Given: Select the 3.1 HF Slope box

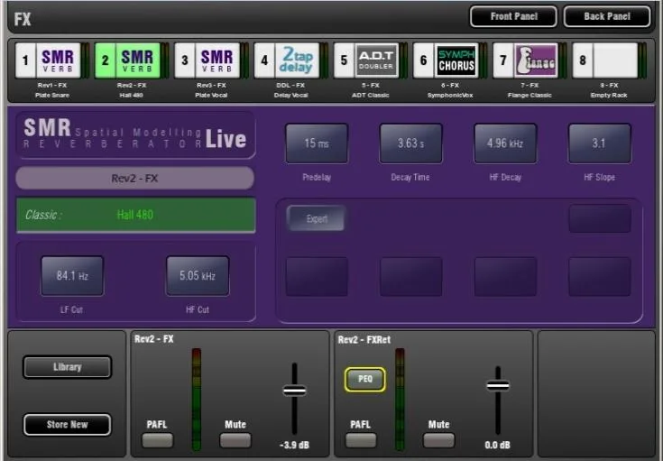Looking at the screenshot, I should 600,143.
